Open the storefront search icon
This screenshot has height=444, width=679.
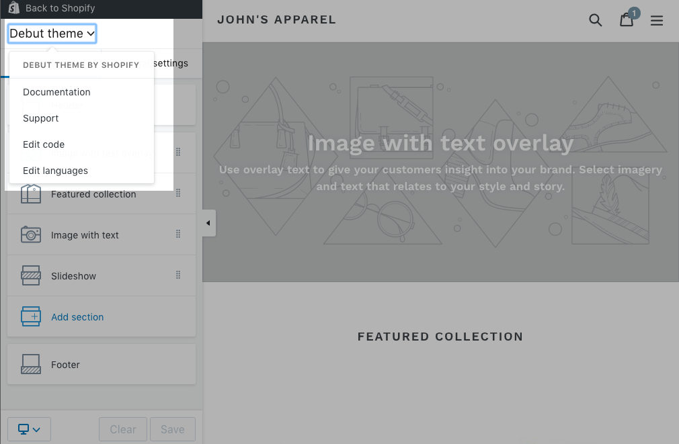coord(596,20)
